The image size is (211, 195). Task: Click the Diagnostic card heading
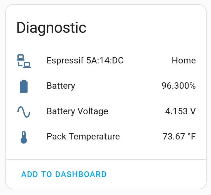51,28
